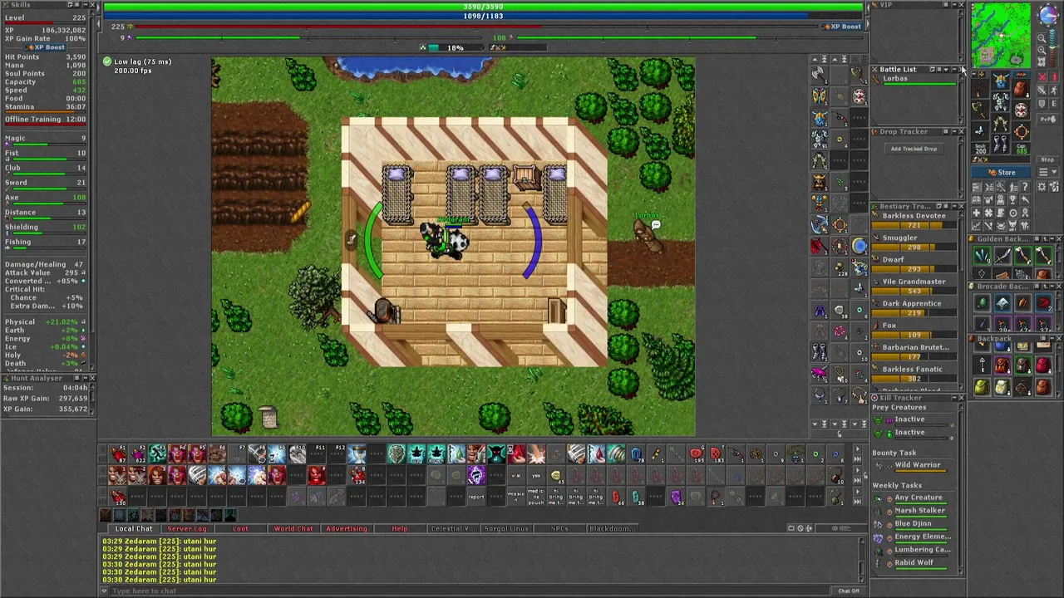The image size is (1064, 598).
Task: Minimize the Drop Tracker panel
Action: [954, 131]
